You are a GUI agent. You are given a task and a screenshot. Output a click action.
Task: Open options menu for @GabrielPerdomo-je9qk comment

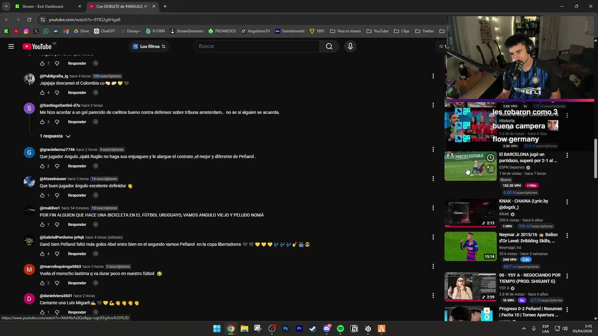click(433, 237)
